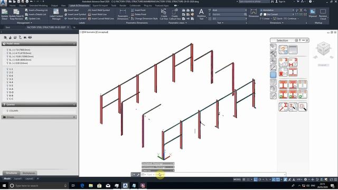Click Change Dimension Style
The width and height of the screenshot is (338, 190).
144,19
